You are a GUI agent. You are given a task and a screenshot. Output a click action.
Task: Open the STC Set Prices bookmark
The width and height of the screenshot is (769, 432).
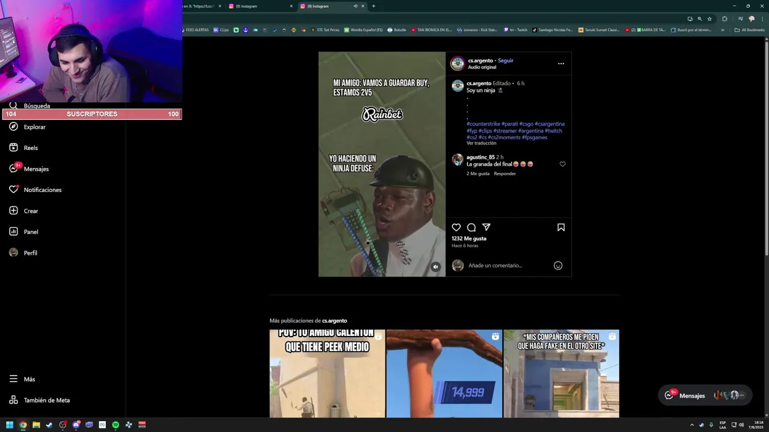325,30
